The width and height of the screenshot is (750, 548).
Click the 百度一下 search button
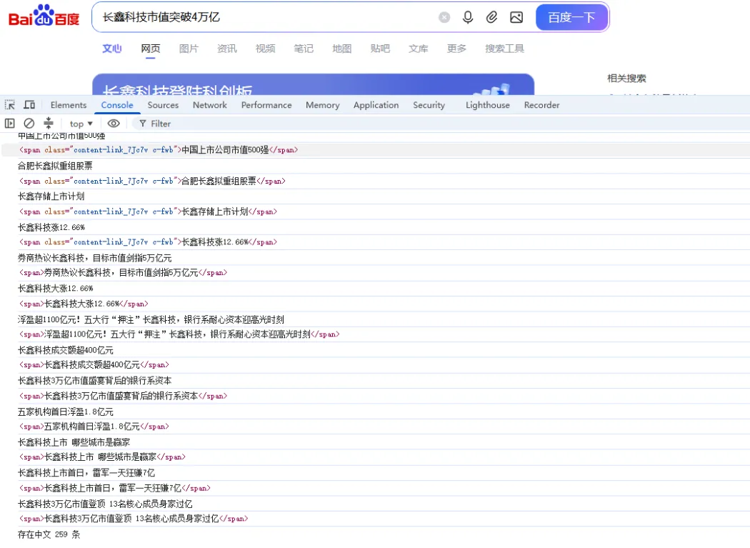point(571,17)
